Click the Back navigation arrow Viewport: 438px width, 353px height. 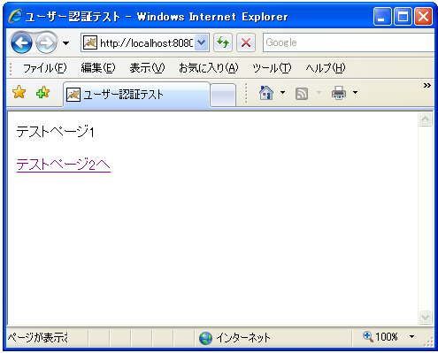(21, 43)
